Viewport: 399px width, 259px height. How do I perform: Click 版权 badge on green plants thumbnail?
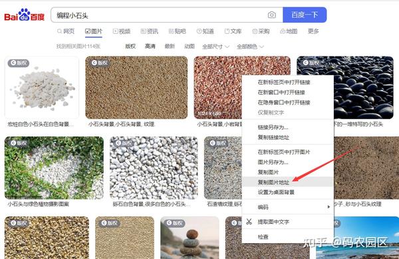pos(19,143)
